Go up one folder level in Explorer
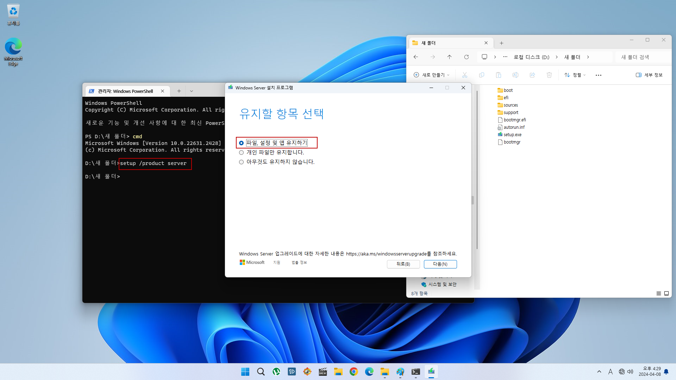 pyautogui.click(x=449, y=57)
